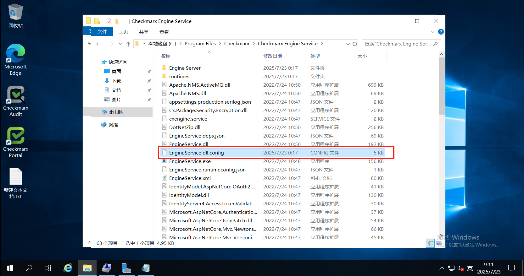Open the Customize Quick Access Toolbar dropdown
Viewport: 524px width, 276px height.
[124, 22]
